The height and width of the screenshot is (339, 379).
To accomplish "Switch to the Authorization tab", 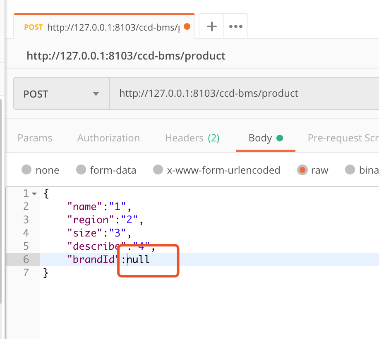I will point(108,138).
